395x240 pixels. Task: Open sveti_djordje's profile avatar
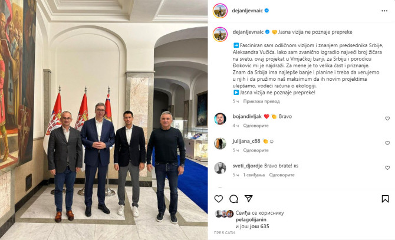click(220, 168)
